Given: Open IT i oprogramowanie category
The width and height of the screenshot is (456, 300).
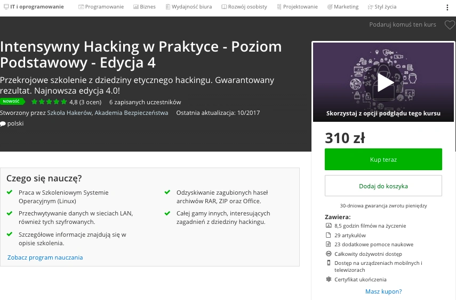Looking at the screenshot, I should pyautogui.click(x=34, y=7).
